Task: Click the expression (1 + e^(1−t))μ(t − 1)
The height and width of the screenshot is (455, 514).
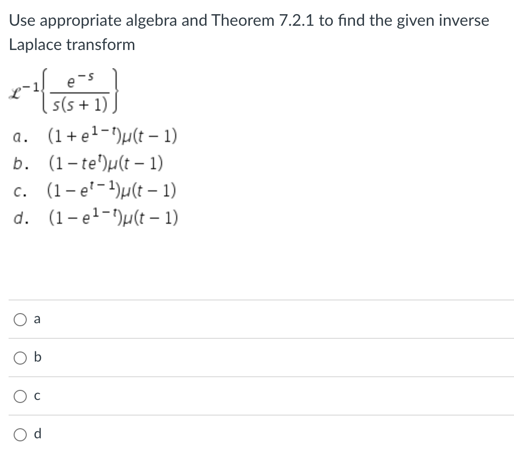Action: [112, 135]
